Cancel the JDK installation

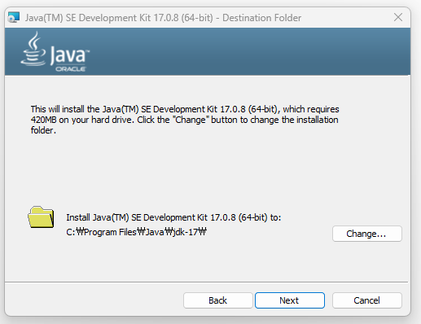pos(367,300)
